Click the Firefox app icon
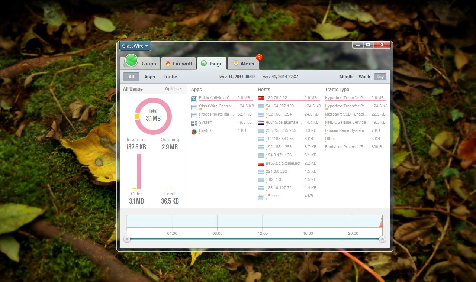The height and width of the screenshot is (282, 476). [x=194, y=132]
